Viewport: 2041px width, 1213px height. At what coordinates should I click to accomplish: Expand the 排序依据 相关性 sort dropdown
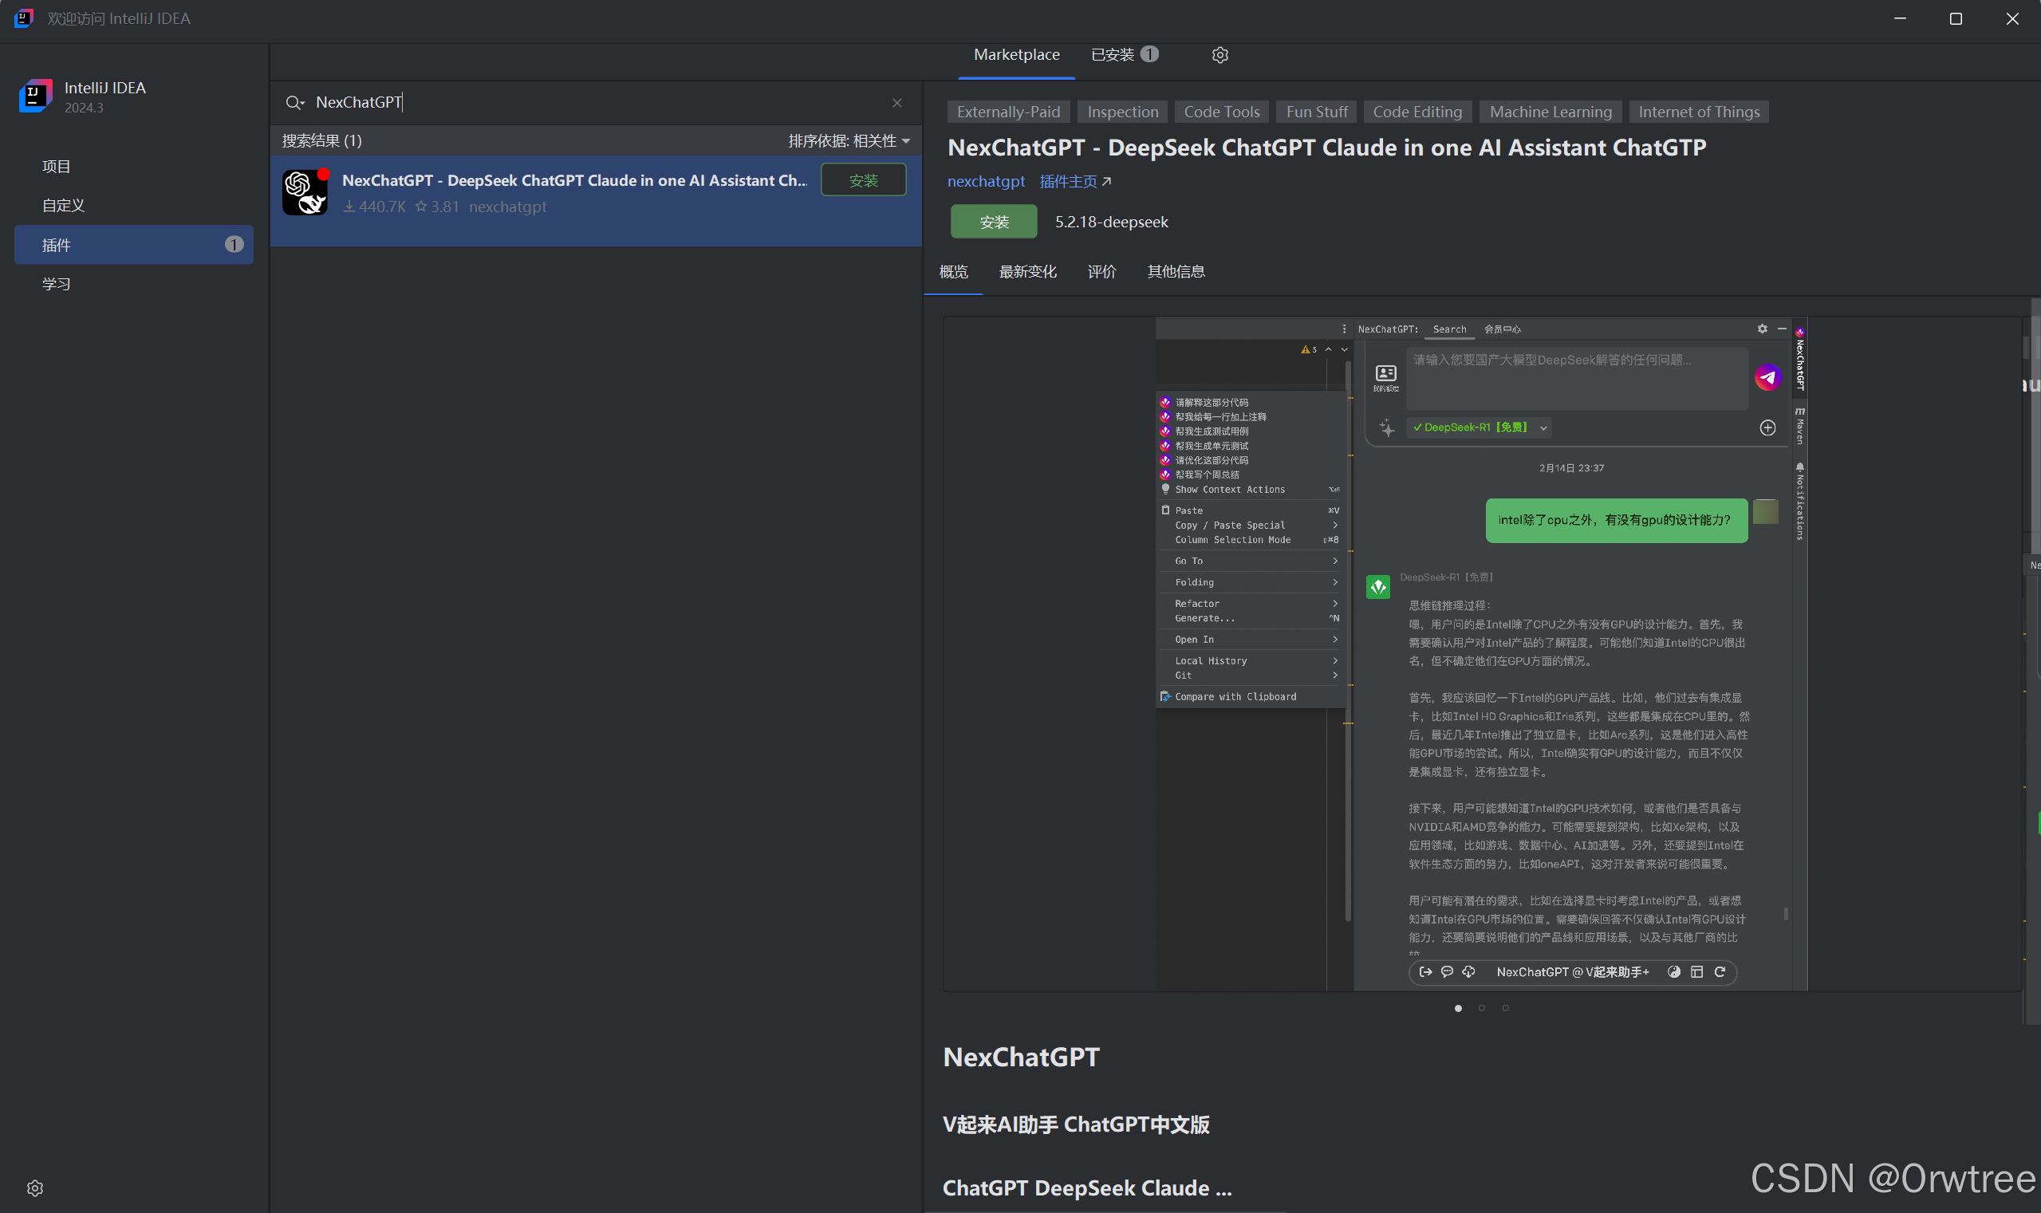849,140
